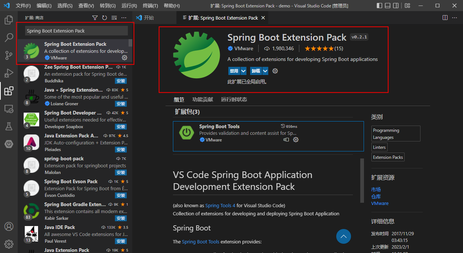Open the 编辑(E) menu
The width and height of the screenshot is (463, 253).
point(44,6)
